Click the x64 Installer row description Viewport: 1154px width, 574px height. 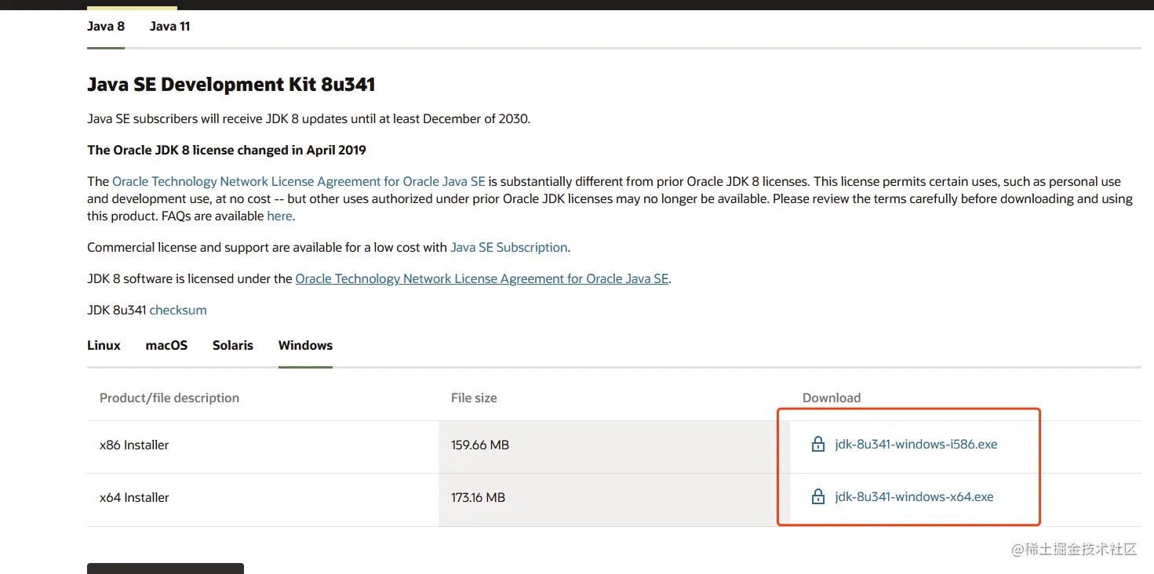click(134, 497)
